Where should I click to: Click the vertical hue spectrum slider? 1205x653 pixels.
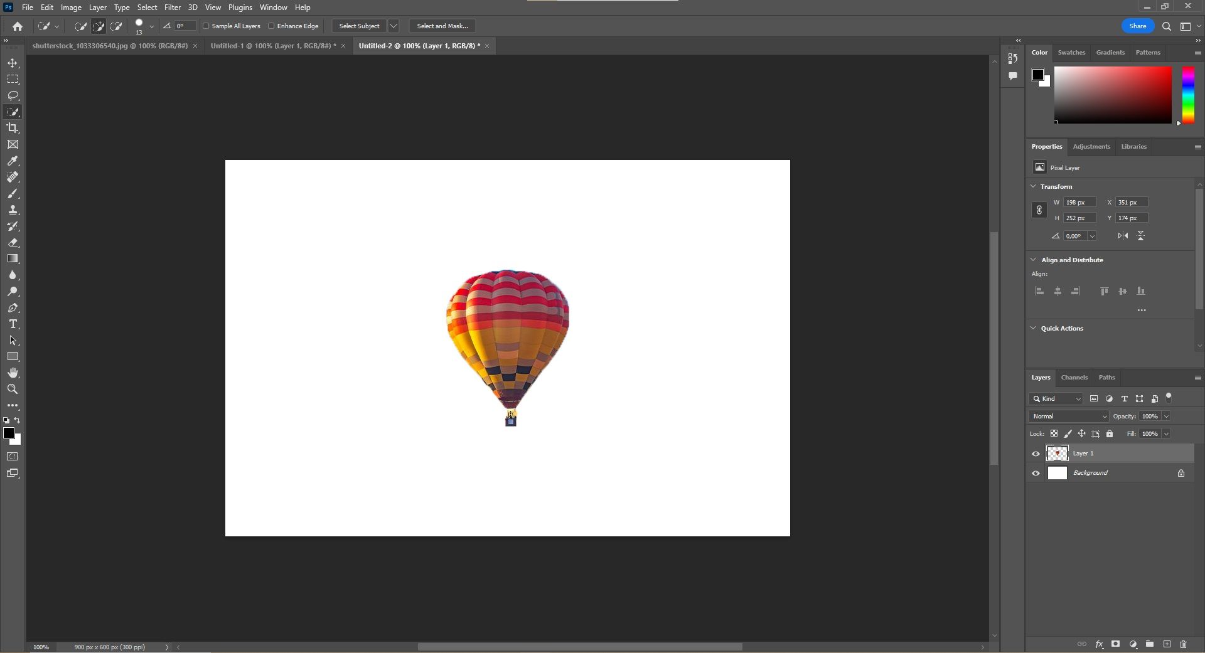click(x=1188, y=95)
